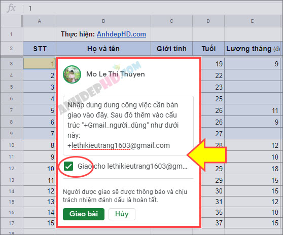This screenshot has width=283, height=235.
Task: Click the Lương tháng header cell
Action: [x=253, y=49]
